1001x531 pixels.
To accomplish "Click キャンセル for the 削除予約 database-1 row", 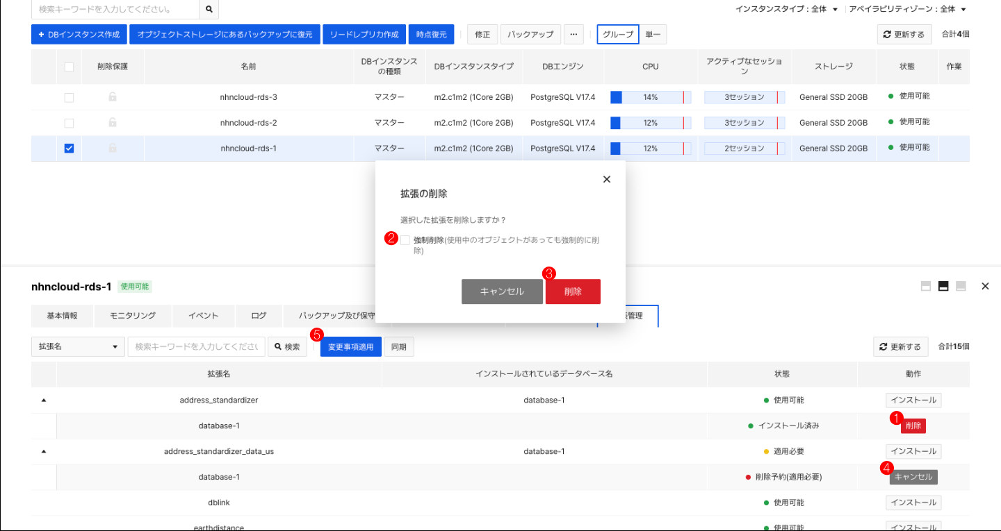I will (x=913, y=477).
